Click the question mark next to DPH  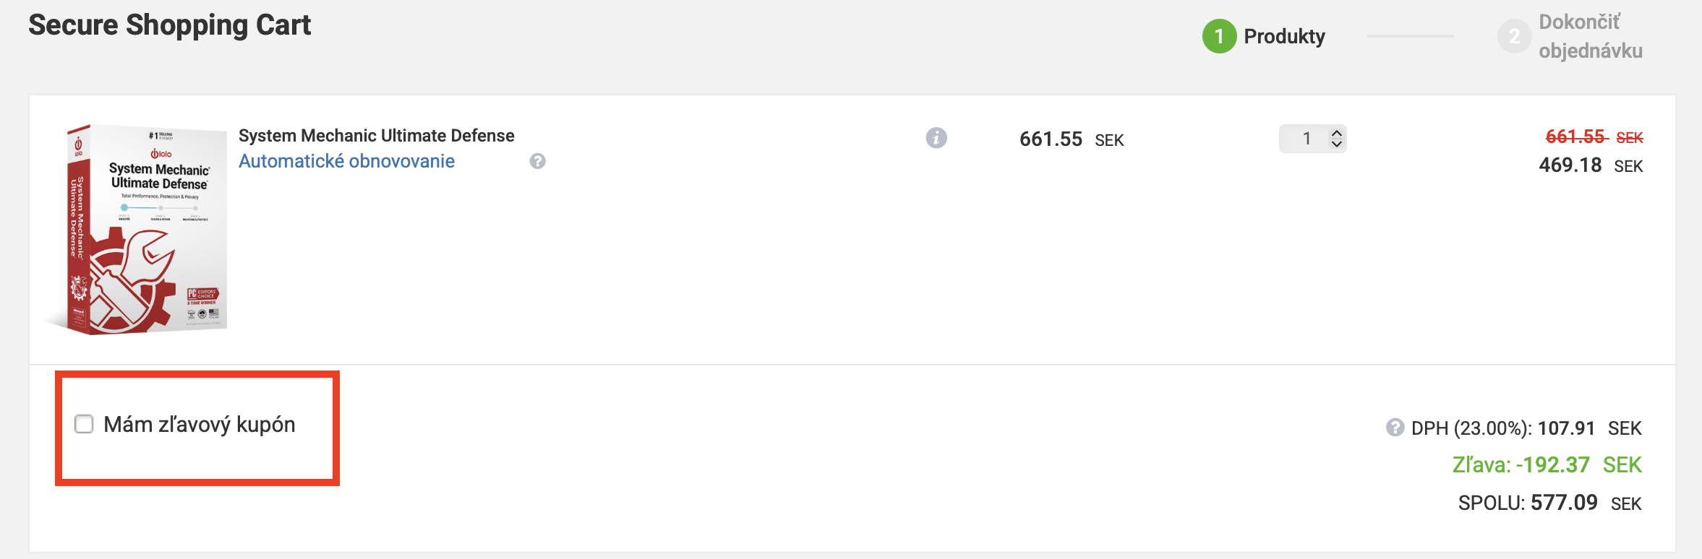pyautogui.click(x=1395, y=428)
